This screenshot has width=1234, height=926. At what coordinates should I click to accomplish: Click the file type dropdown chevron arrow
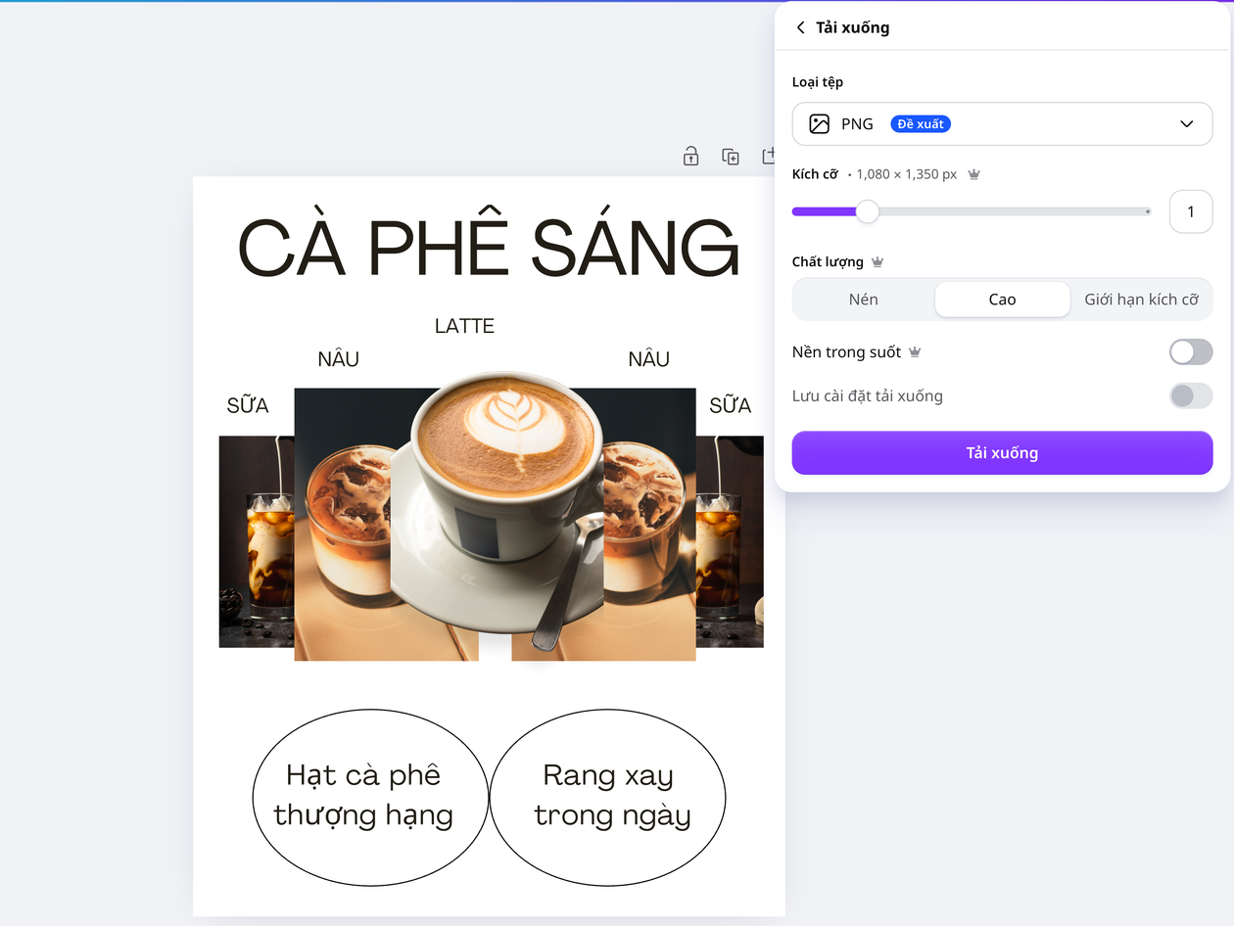click(x=1186, y=124)
